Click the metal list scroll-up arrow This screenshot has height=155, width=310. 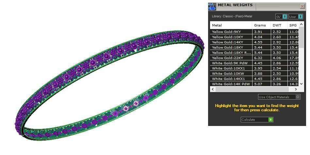pyautogui.click(x=301, y=24)
